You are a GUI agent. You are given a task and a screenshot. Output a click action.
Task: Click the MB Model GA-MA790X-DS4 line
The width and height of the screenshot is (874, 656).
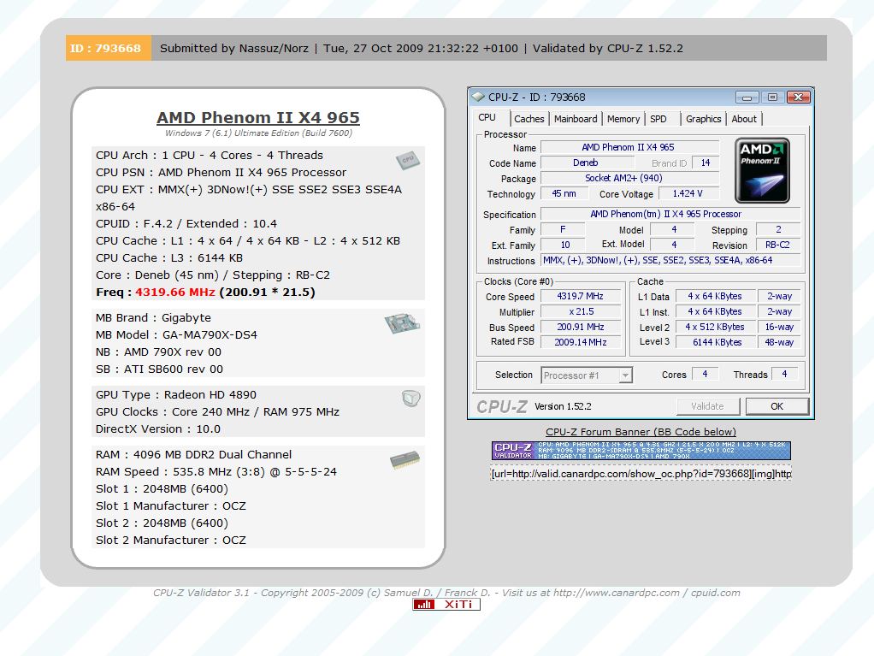177,335
